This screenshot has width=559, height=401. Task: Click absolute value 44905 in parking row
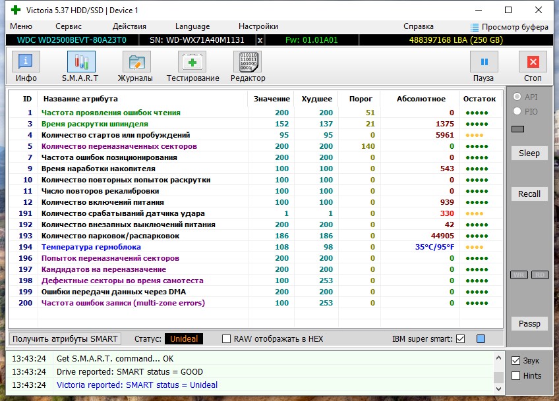click(442, 236)
